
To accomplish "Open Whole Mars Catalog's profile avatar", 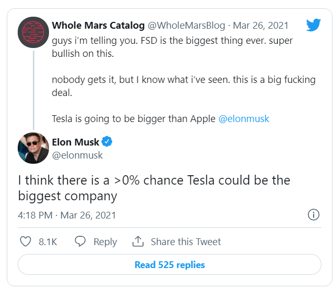I will pos(34,32).
